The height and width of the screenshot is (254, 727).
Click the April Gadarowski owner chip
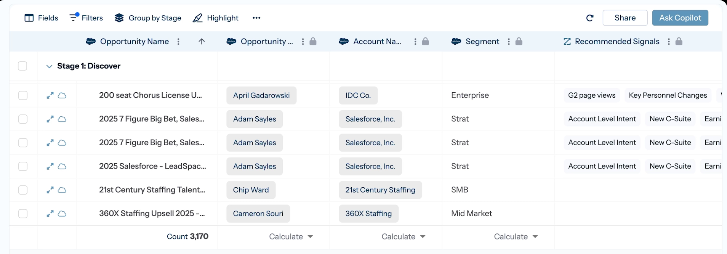261,95
